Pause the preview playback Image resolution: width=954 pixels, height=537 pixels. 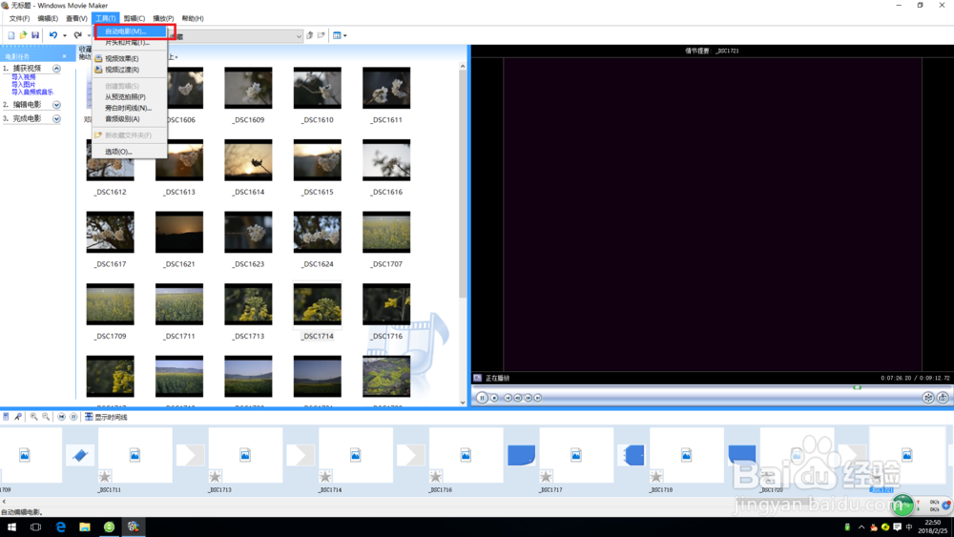[x=482, y=398]
